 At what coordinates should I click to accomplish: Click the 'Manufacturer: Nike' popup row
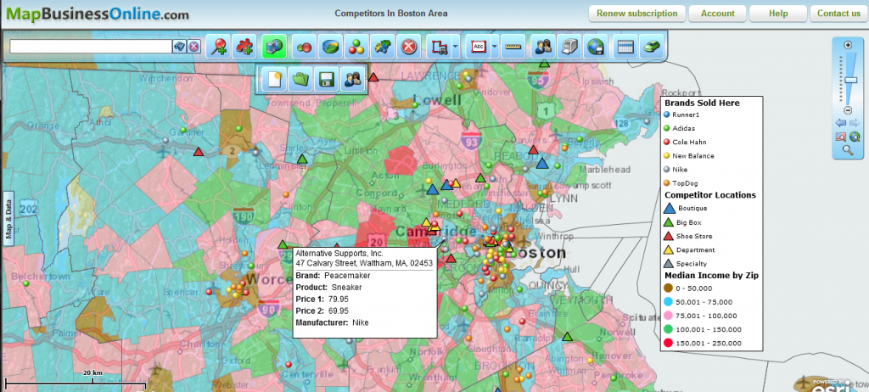[x=332, y=322]
